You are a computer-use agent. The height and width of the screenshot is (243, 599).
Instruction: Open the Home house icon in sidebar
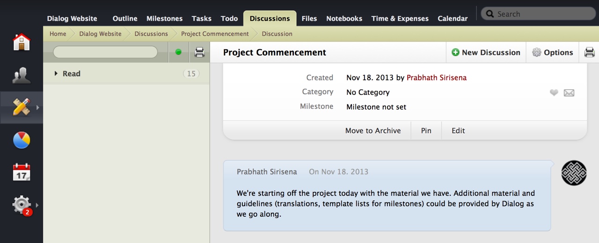pos(22,42)
